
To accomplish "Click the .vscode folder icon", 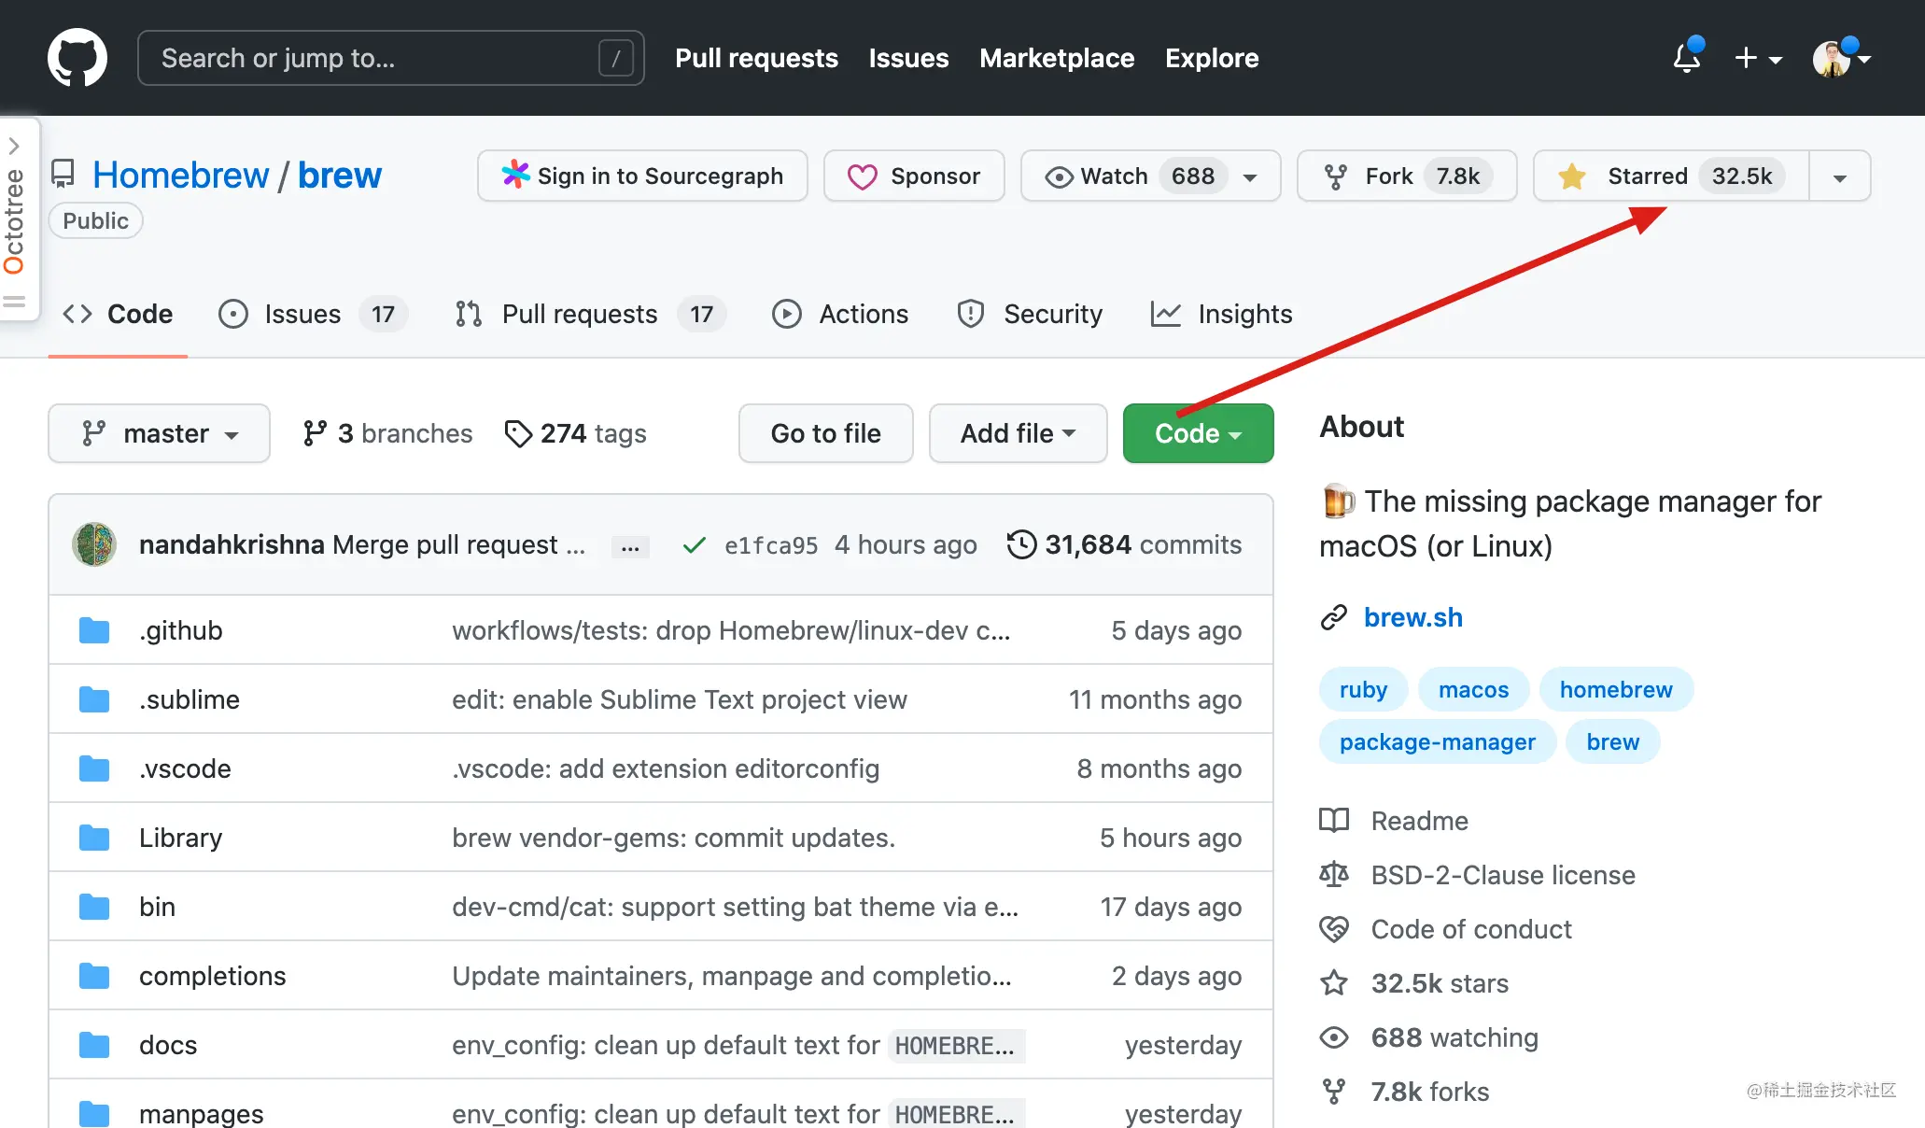I will [94, 768].
